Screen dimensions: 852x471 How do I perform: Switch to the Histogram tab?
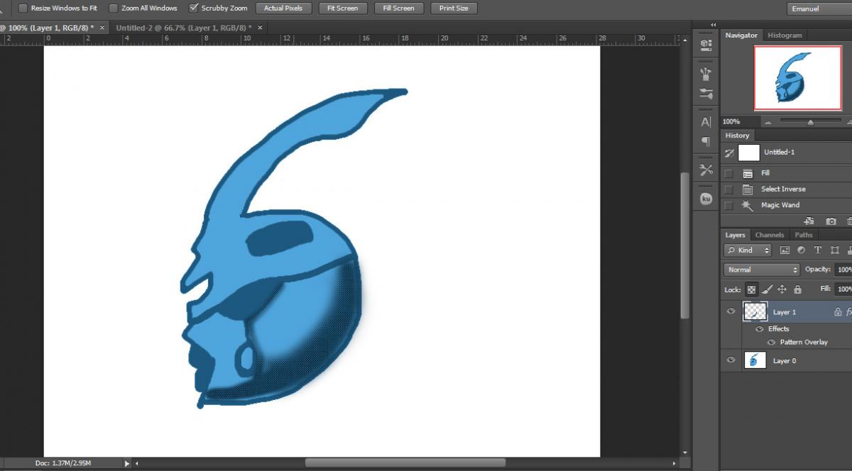785,35
